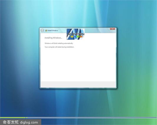
Task: Click the Windows flag icon in title bar
Action: pyautogui.click(x=46, y=31)
